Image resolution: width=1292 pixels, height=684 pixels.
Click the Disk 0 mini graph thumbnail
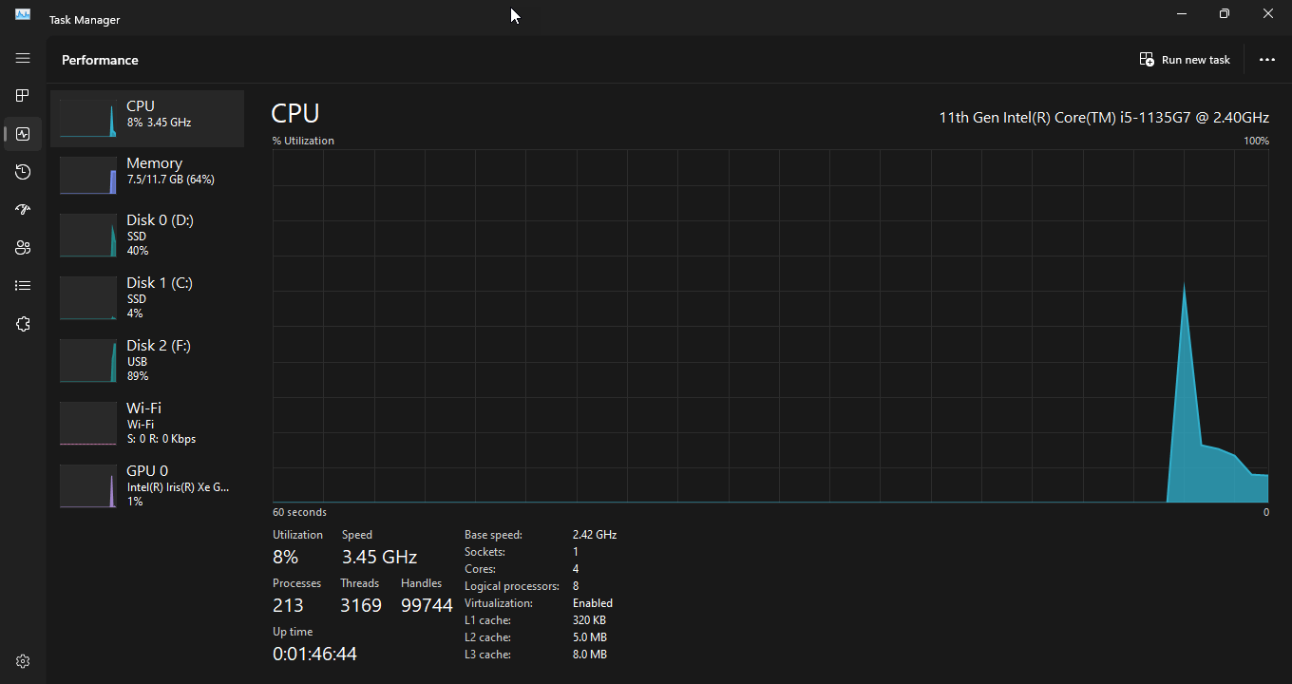pyautogui.click(x=87, y=236)
